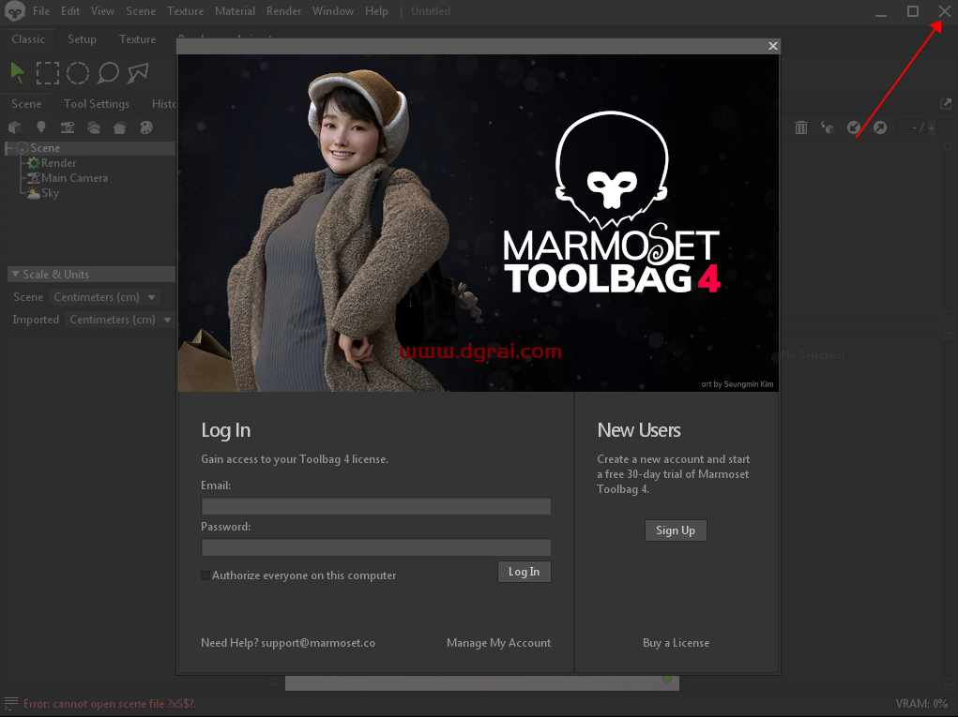Choose the ellipse selection tool
The width and height of the screenshot is (958, 717).
click(77, 72)
